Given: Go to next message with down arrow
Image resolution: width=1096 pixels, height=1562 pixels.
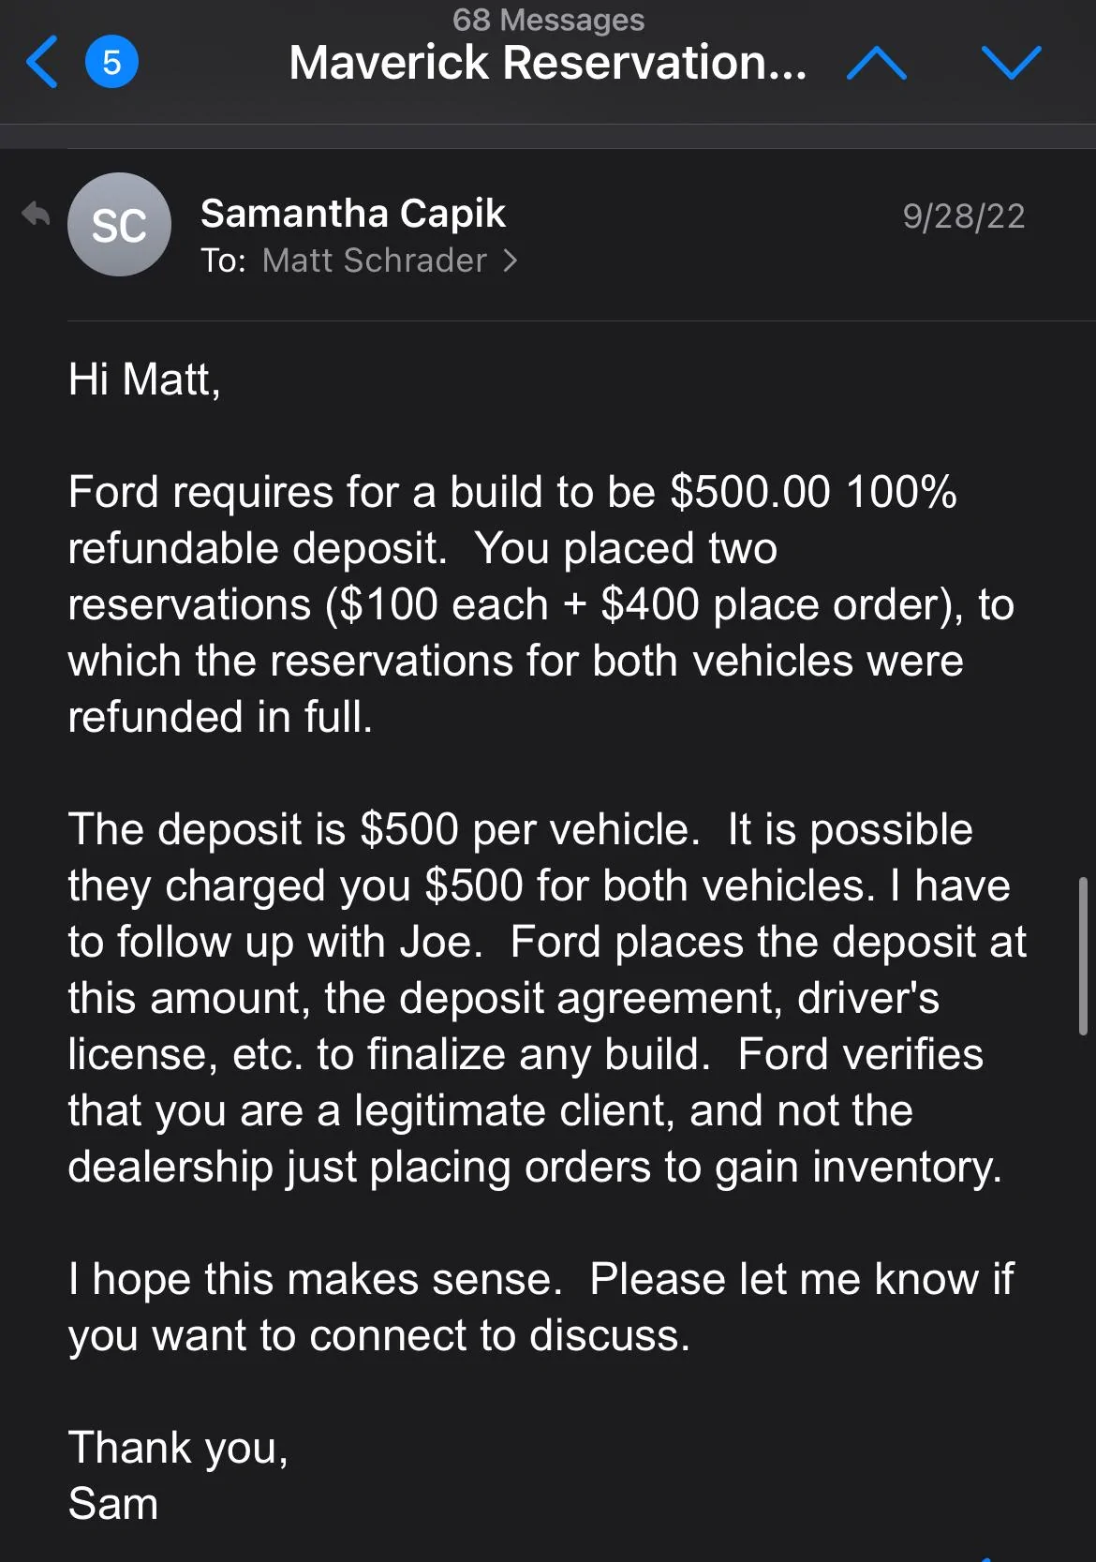Looking at the screenshot, I should pyautogui.click(x=1012, y=63).
